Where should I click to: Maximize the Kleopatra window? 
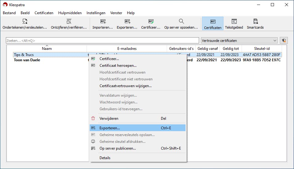(x=272, y=5)
